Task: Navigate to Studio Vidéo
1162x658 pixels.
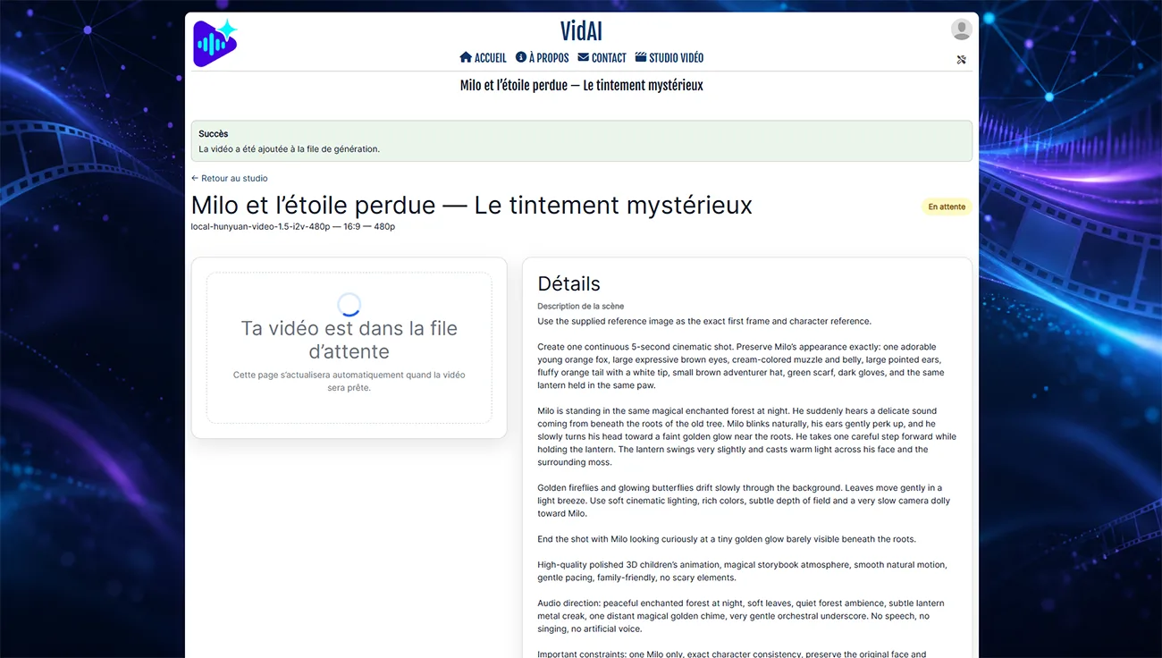Action: tap(669, 58)
